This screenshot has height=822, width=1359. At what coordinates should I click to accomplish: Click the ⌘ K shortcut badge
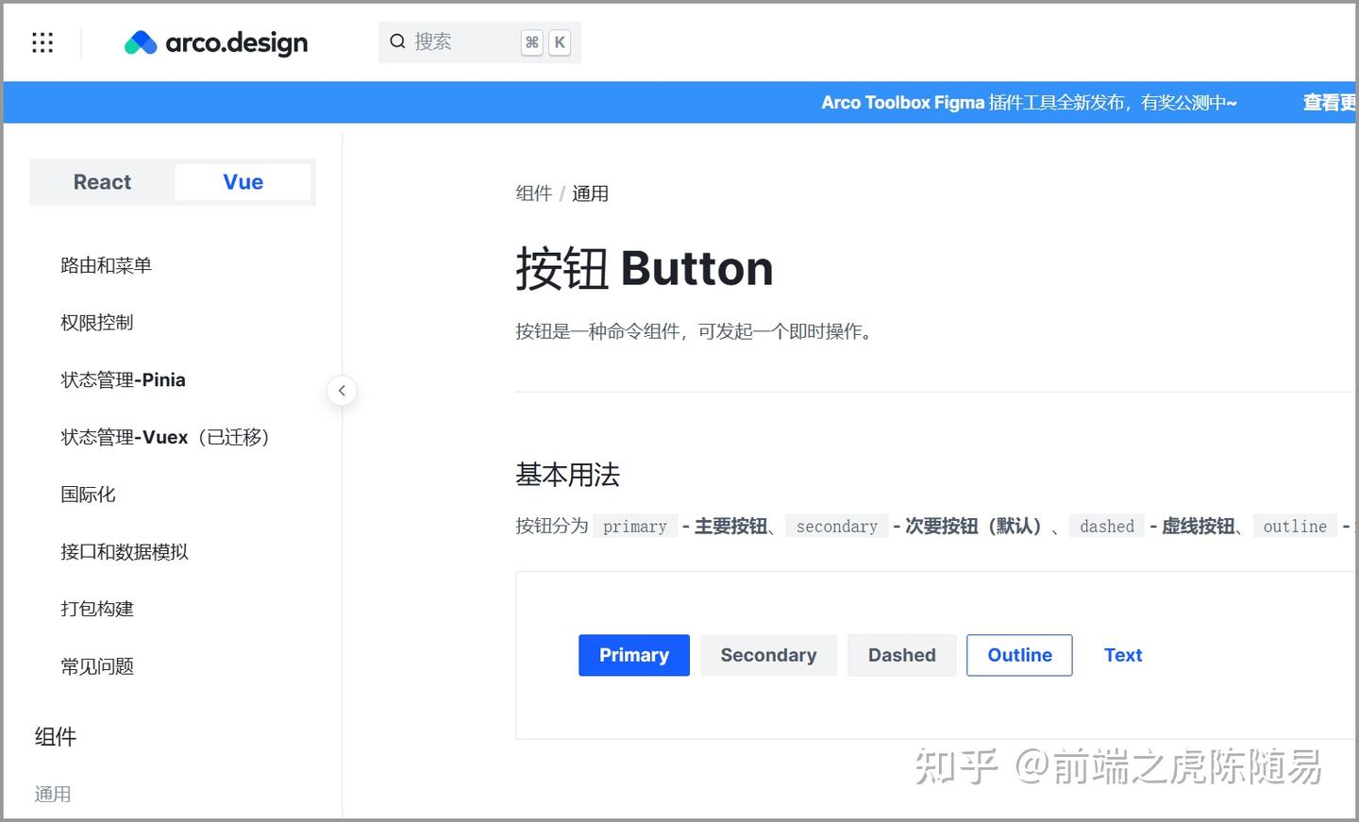[x=545, y=42]
